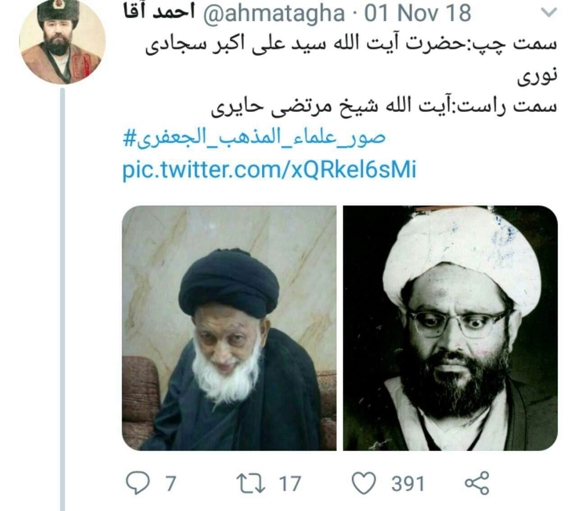Open the 01 Nov 18 timestamp permalink
The width and height of the screenshot is (577, 511).
[418, 14]
